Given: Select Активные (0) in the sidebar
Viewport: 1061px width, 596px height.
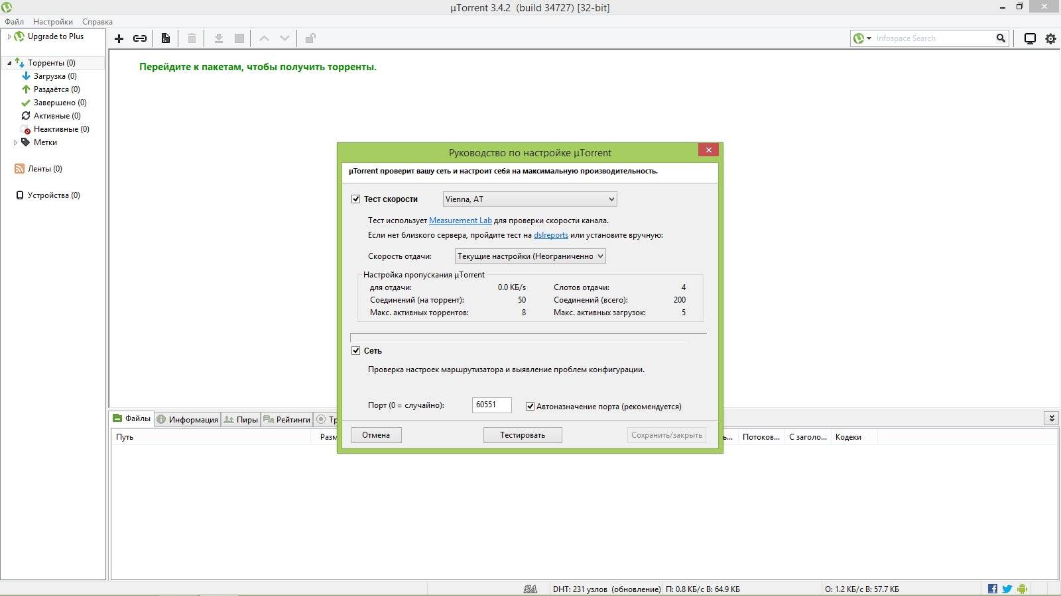Looking at the screenshot, I should pos(57,116).
